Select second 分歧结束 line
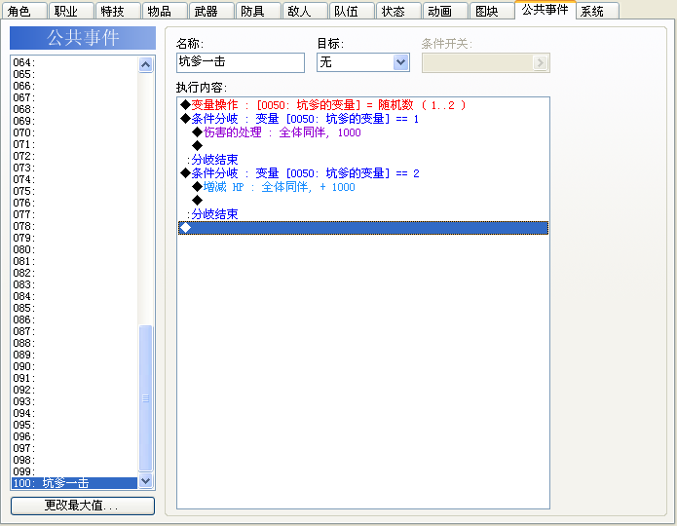Image resolution: width=677 pixels, height=526 pixels. (363, 214)
